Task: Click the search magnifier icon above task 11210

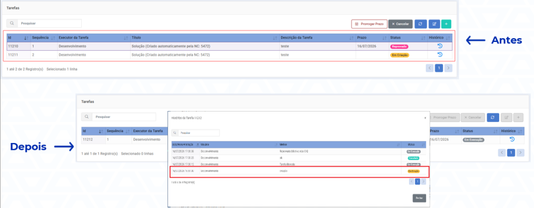Action: [12, 23]
